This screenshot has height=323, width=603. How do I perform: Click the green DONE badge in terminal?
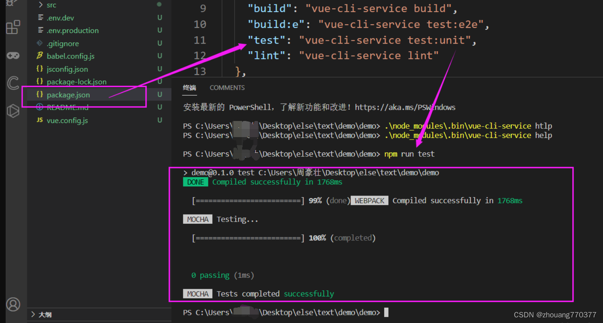click(x=196, y=182)
